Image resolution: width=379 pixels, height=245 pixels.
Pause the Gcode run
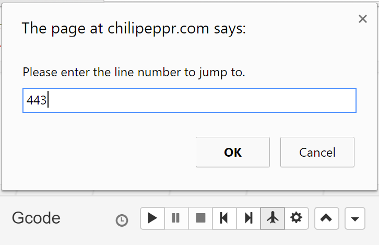tap(176, 218)
